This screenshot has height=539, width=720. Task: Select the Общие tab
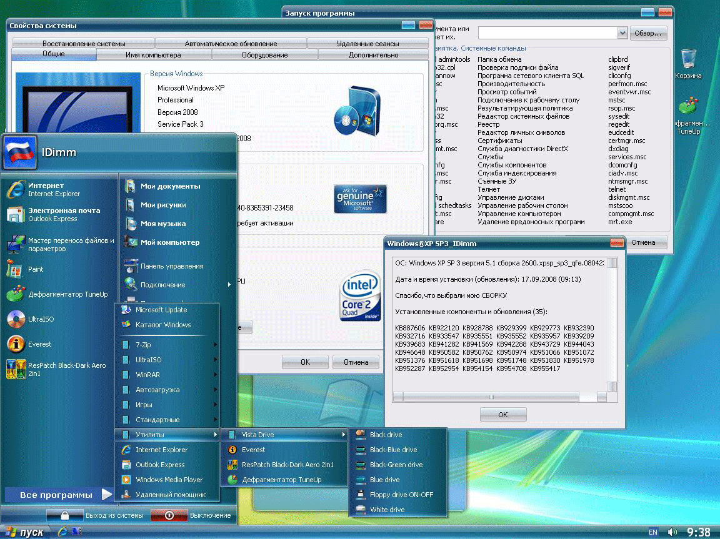pos(54,54)
